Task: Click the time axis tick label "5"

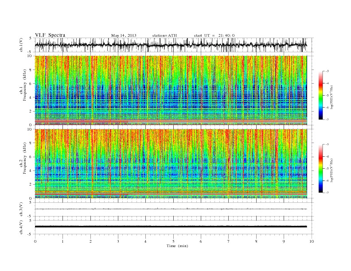Action: pos(173,241)
